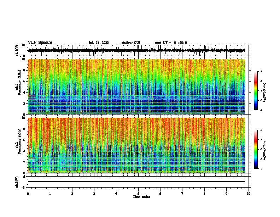Click the ch.2 colorbar log(PSD) label
This screenshot has width=280, height=217.
(x=265, y=150)
